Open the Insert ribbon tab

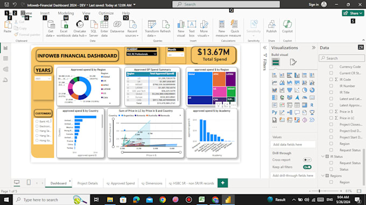[x=45, y=13]
